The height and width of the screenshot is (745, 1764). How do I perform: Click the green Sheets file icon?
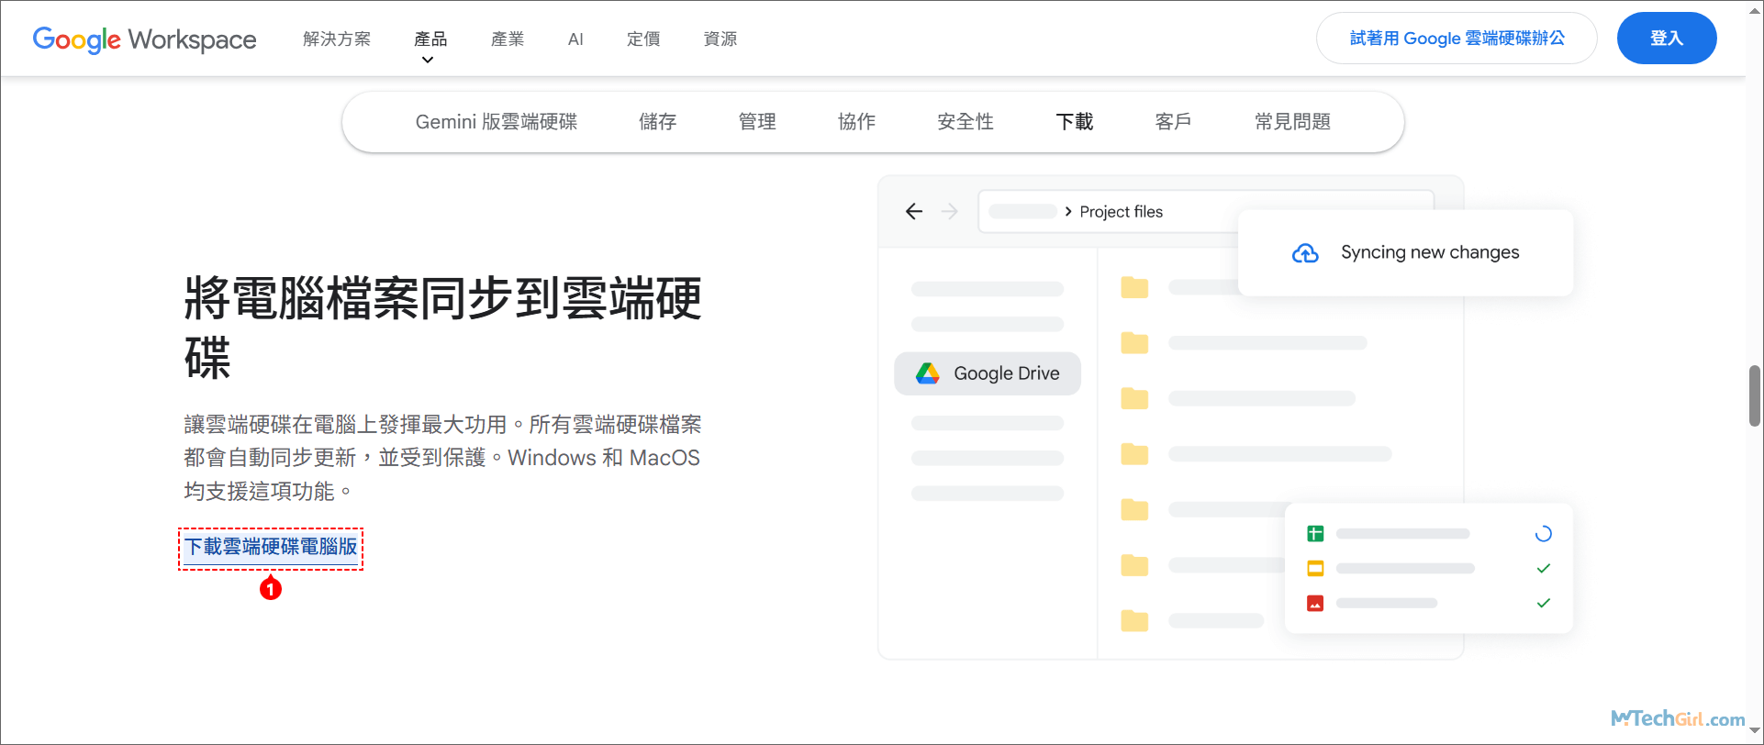(x=1315, y=534)
